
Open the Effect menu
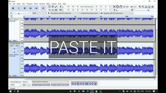pos(48,4)
